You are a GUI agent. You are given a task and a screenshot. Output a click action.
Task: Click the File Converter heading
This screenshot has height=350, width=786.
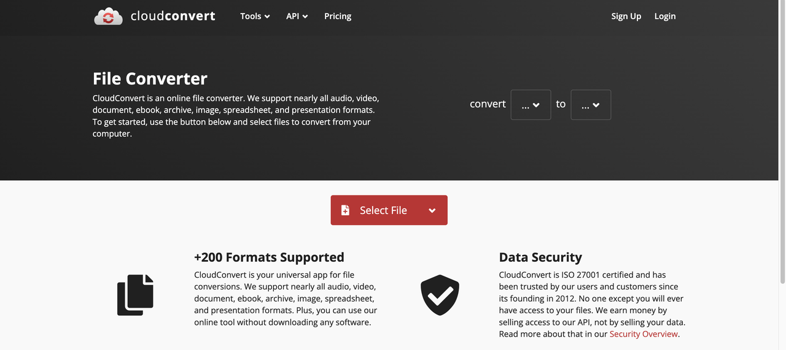coord(150,79)
